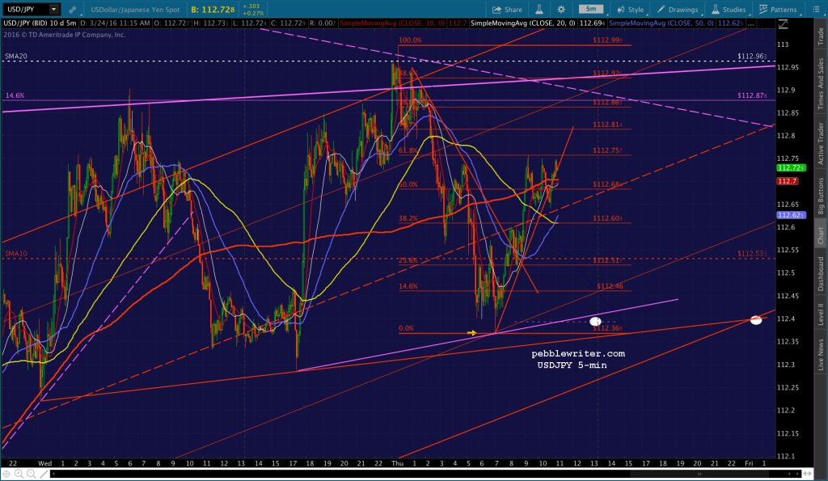Open the Big Buttons side tab
This screenshot has height=481, width=828.
[821, 196]
